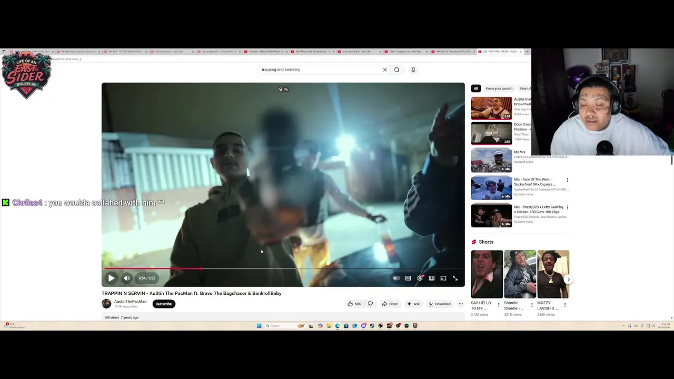Open 'SAY HELLO TO MY...' short
674x379 pixels.
click(x=487, y=274)
